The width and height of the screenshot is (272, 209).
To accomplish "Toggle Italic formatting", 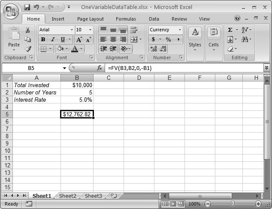I will point(52,39).
